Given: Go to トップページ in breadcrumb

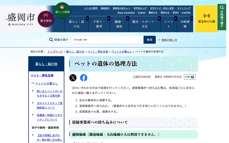Looking at the screenshot, I should coord(55,51).
